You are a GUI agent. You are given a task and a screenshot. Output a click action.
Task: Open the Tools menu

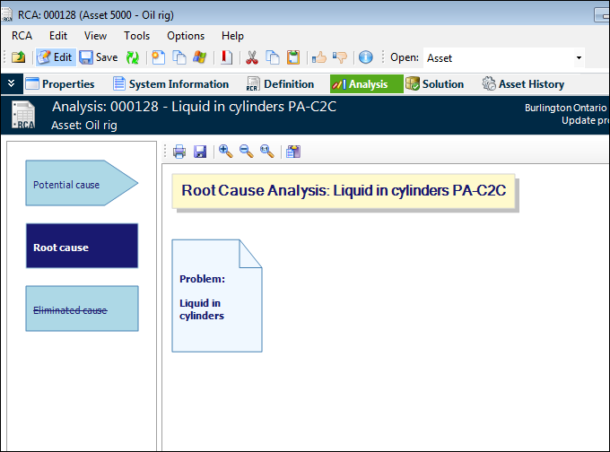click(137, 36)
